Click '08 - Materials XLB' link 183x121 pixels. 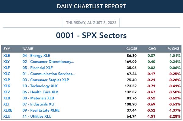click(x=38, y=98)
